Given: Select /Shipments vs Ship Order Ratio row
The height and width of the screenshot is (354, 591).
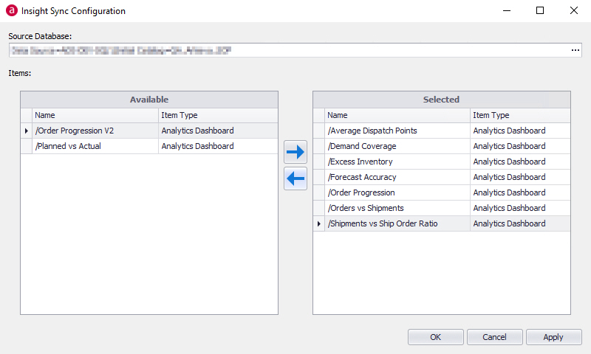Looking at the screenshot, I should pyautogui.click(x=441, y=223).
